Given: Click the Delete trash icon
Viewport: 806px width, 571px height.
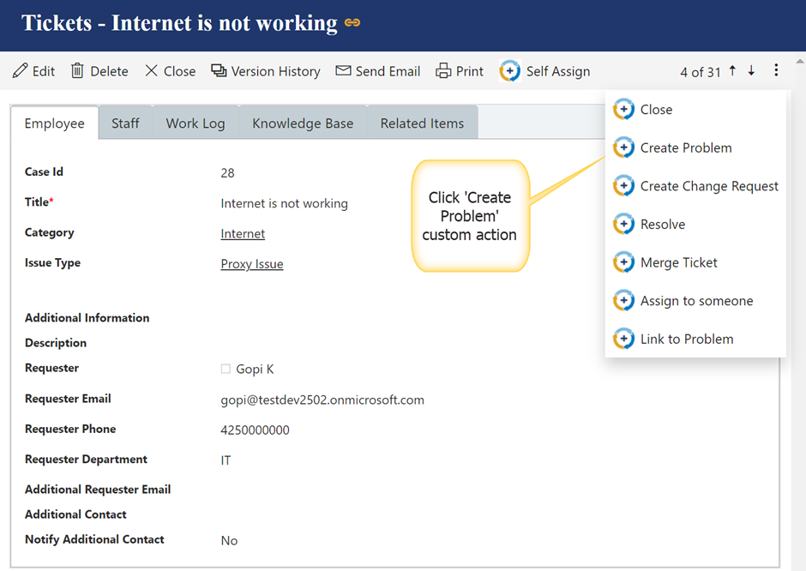Looking at the screenshot, I should click(x=77, y=71).
